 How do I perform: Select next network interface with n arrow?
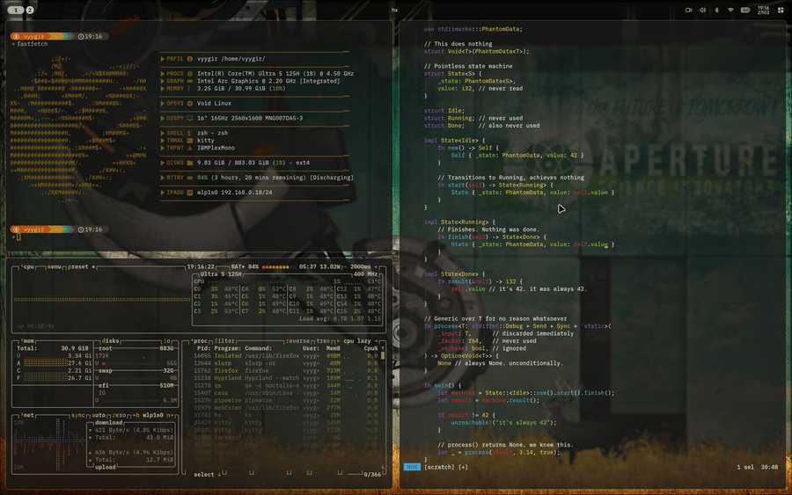click(x=170, y=415)
